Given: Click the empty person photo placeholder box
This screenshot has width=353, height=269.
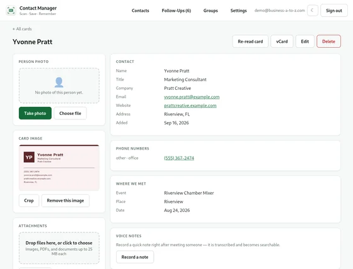Looking at the screenshot, I should tap(59, 85).
